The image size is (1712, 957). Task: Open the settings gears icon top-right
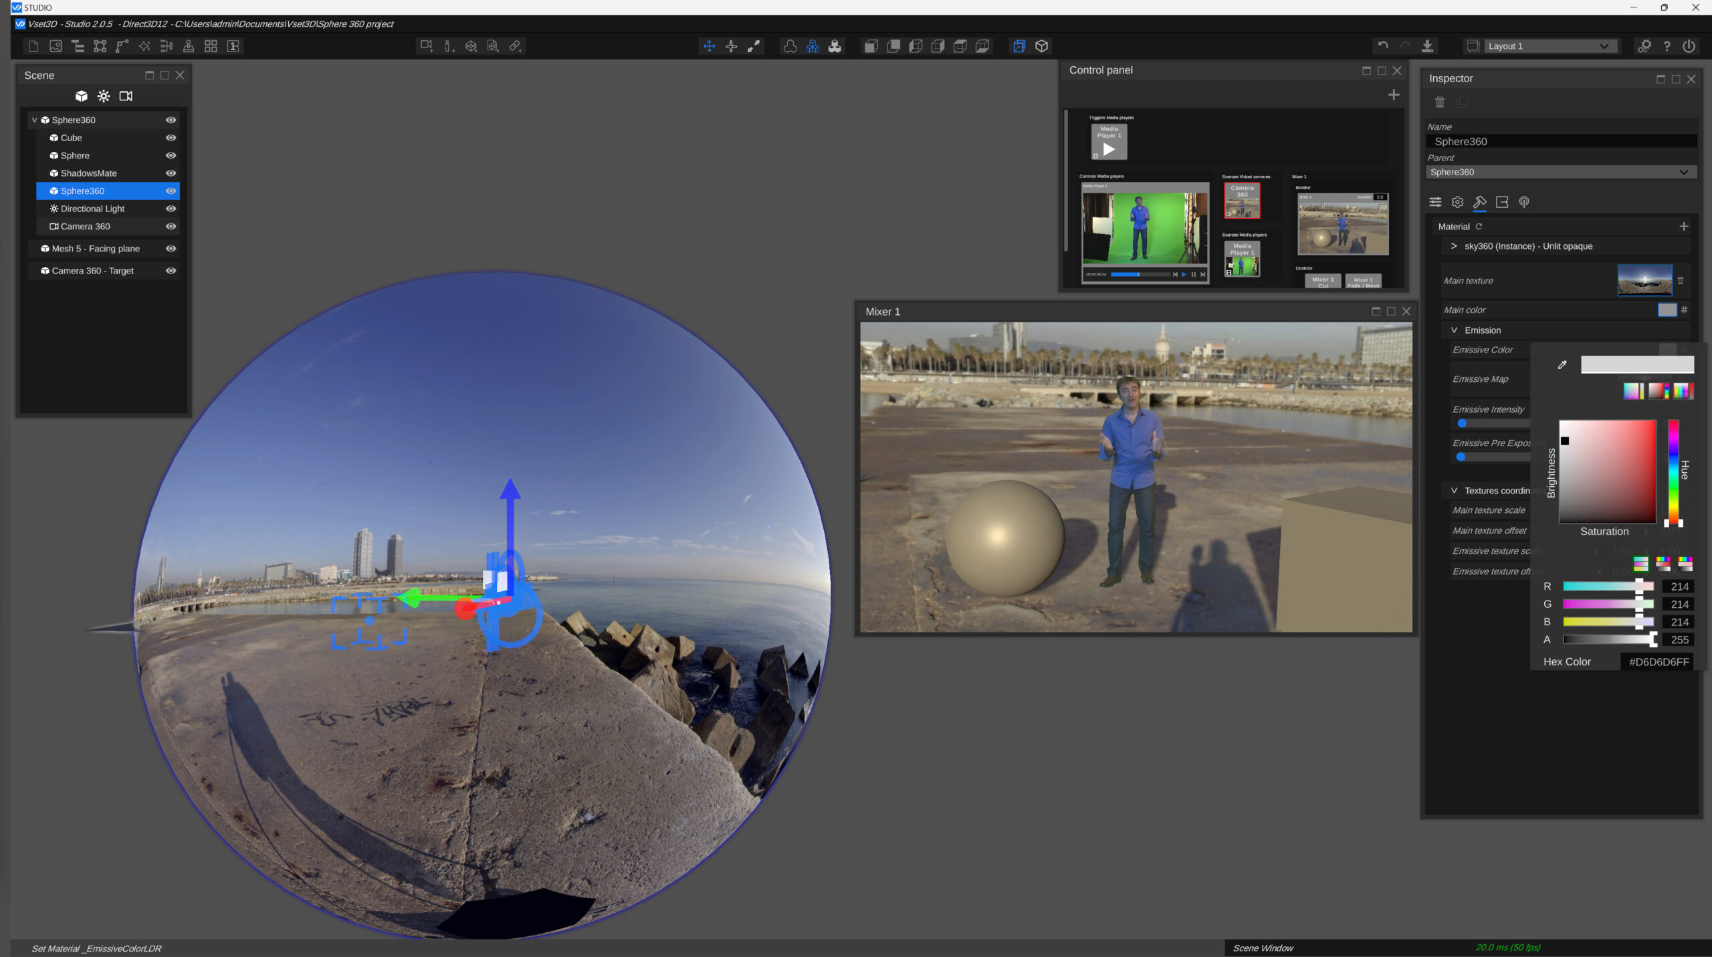(1644, 46)
